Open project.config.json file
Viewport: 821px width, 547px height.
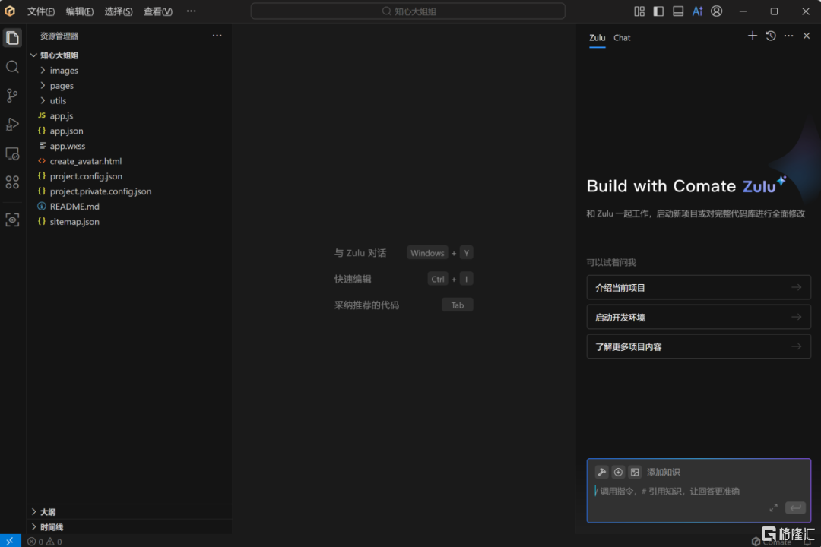coord(129,176)
